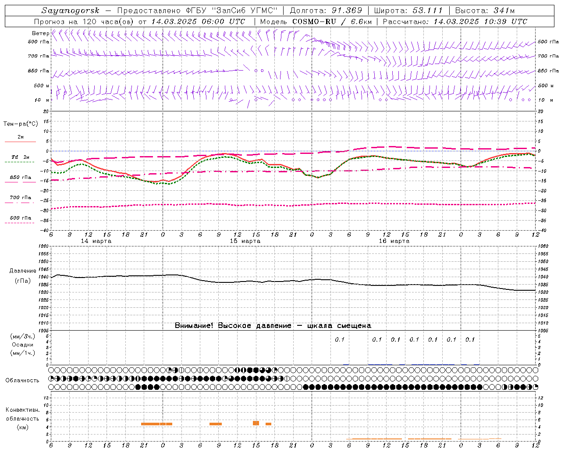Select the 'Прогноз на 120 часа(ов)' forecast line
Screen dimensions: 561x449
click(x=84, y=21)
